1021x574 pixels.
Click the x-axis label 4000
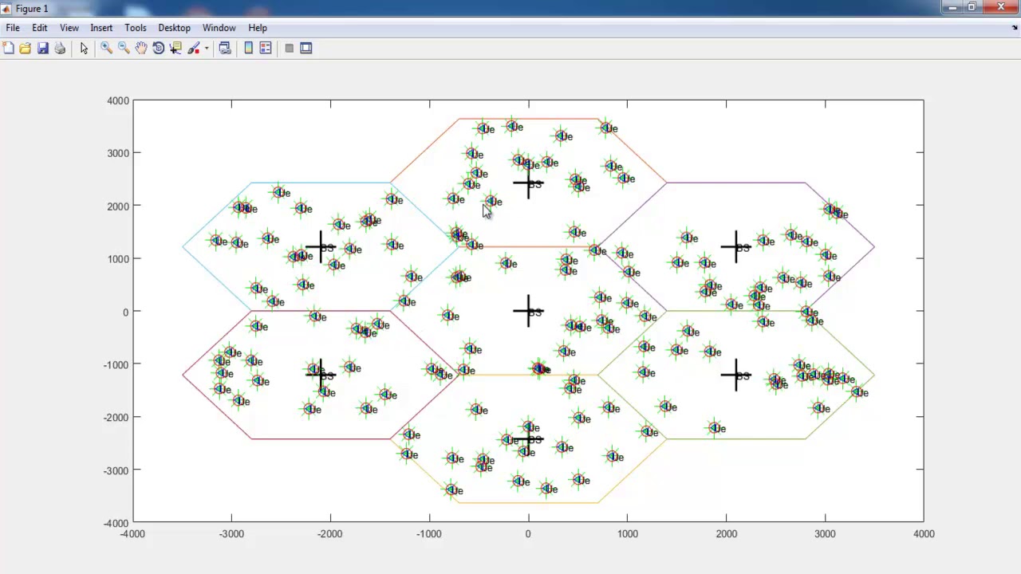(x=924, y=534)
